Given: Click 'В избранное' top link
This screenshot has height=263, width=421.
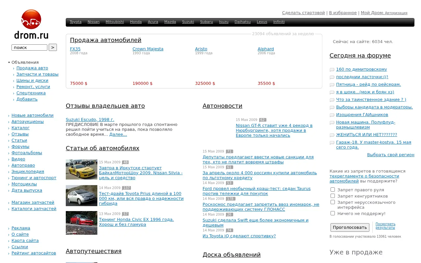Looking at the screenshot, I should 343,13.
